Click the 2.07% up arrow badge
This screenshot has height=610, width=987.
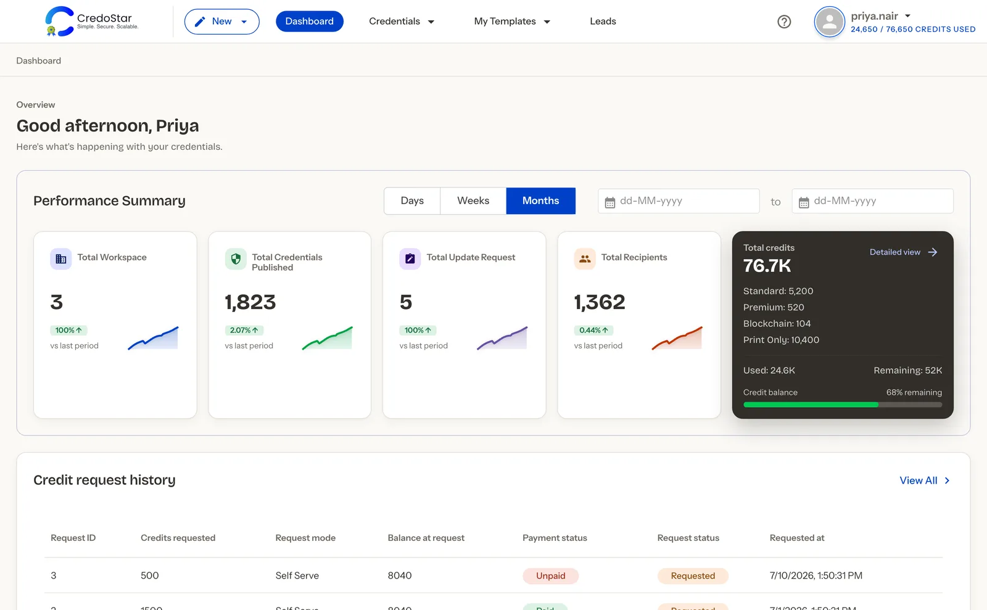pos(244,331)
